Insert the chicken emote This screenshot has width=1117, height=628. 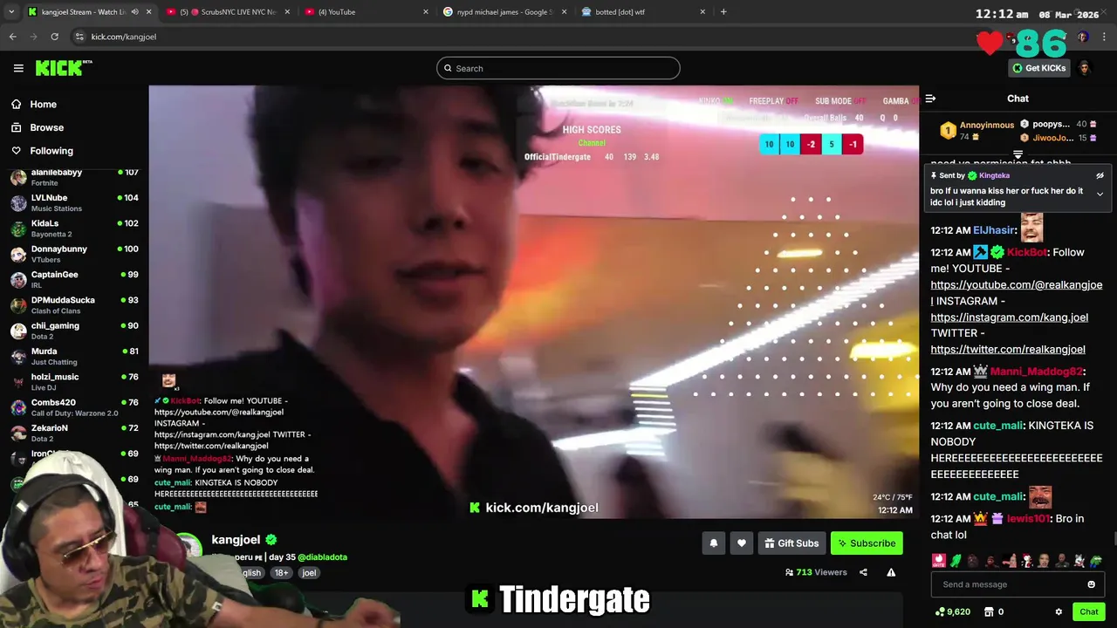1026,561
